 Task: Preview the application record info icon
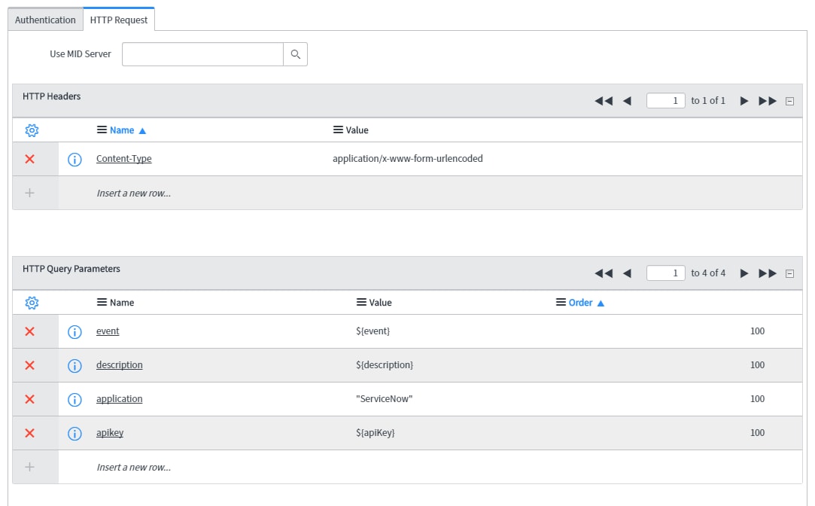tap(75, 399)
